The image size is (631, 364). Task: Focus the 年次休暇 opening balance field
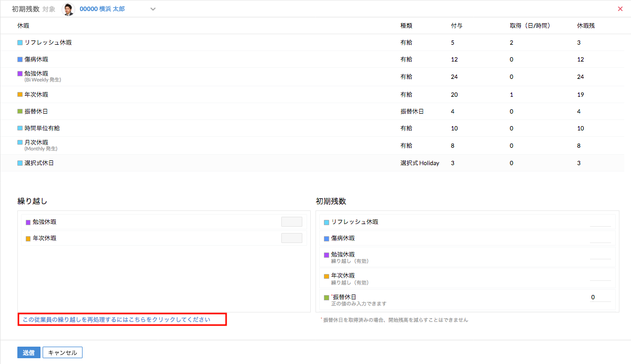601,276
